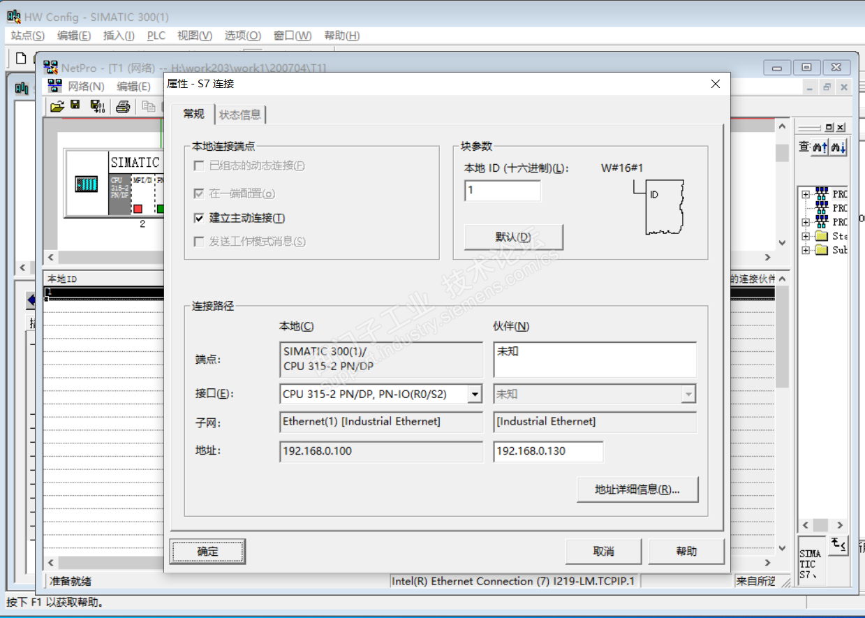Viewport: 865px width, 618px height.
Task: Open 插入(I) menu in HW Config
Action: coord(119,36)
